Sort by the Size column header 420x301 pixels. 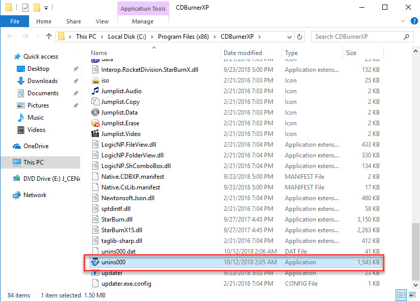363,52
